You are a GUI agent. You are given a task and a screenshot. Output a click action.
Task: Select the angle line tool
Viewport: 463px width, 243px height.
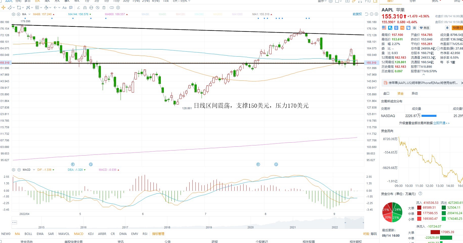point(78,8)
